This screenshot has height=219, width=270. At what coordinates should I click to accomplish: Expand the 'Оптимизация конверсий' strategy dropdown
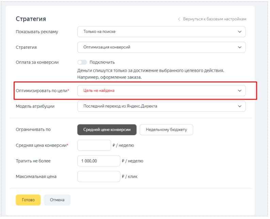(x=157, y=47)
